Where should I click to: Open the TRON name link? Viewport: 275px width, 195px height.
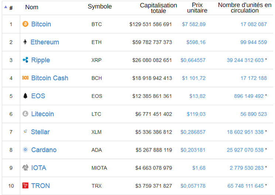point(41,186)
